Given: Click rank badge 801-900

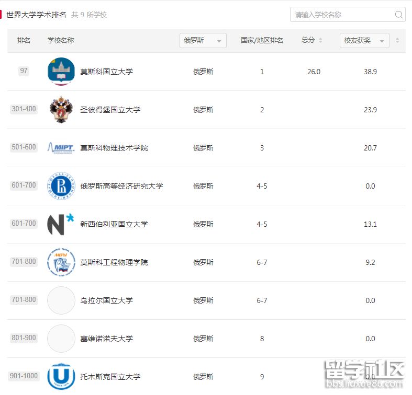Looking at the screenshot, I should click(24, 338).
